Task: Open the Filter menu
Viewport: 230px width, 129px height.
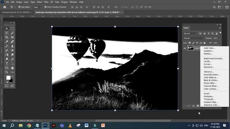Action: coord(46,2)
